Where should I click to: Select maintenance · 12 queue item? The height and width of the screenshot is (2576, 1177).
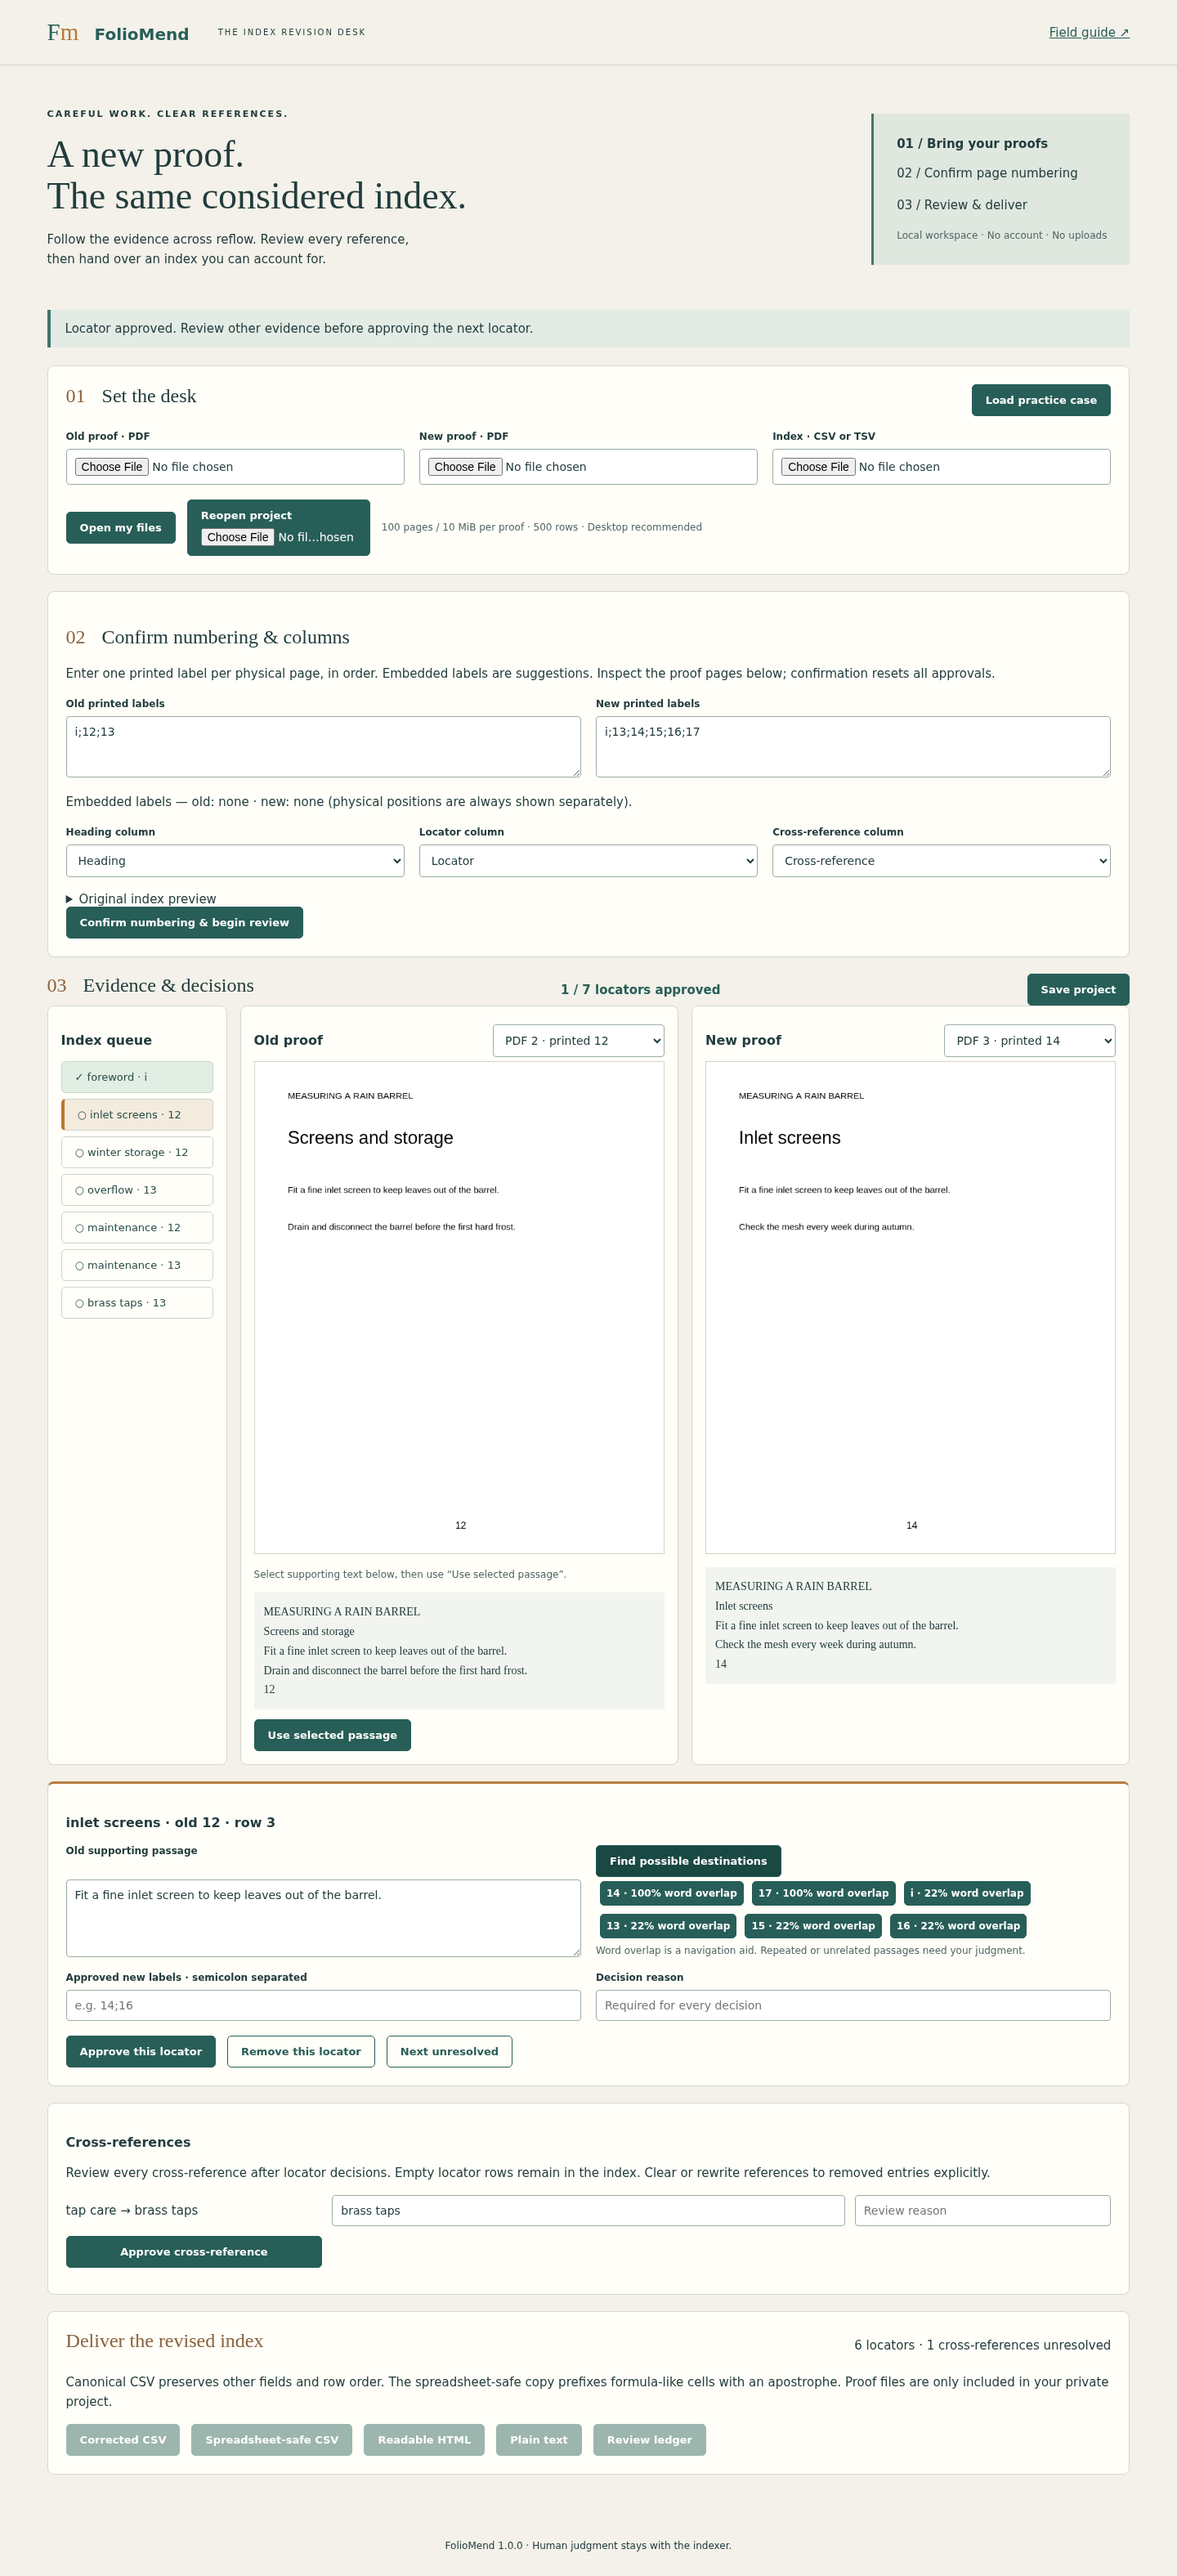[137, 1228]
